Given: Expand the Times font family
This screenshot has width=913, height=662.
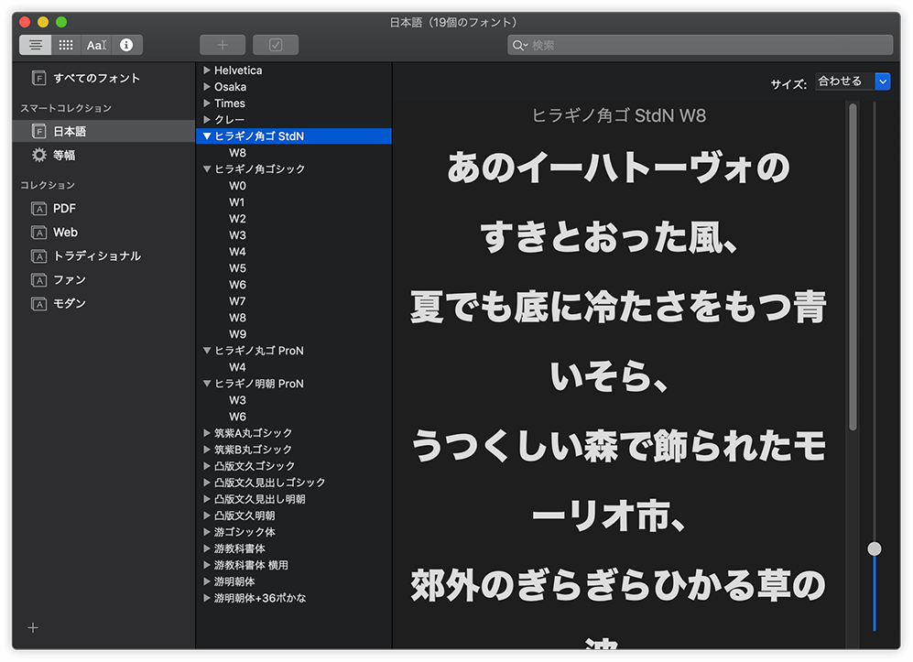Looking at the screenshot, I should 207,103.
